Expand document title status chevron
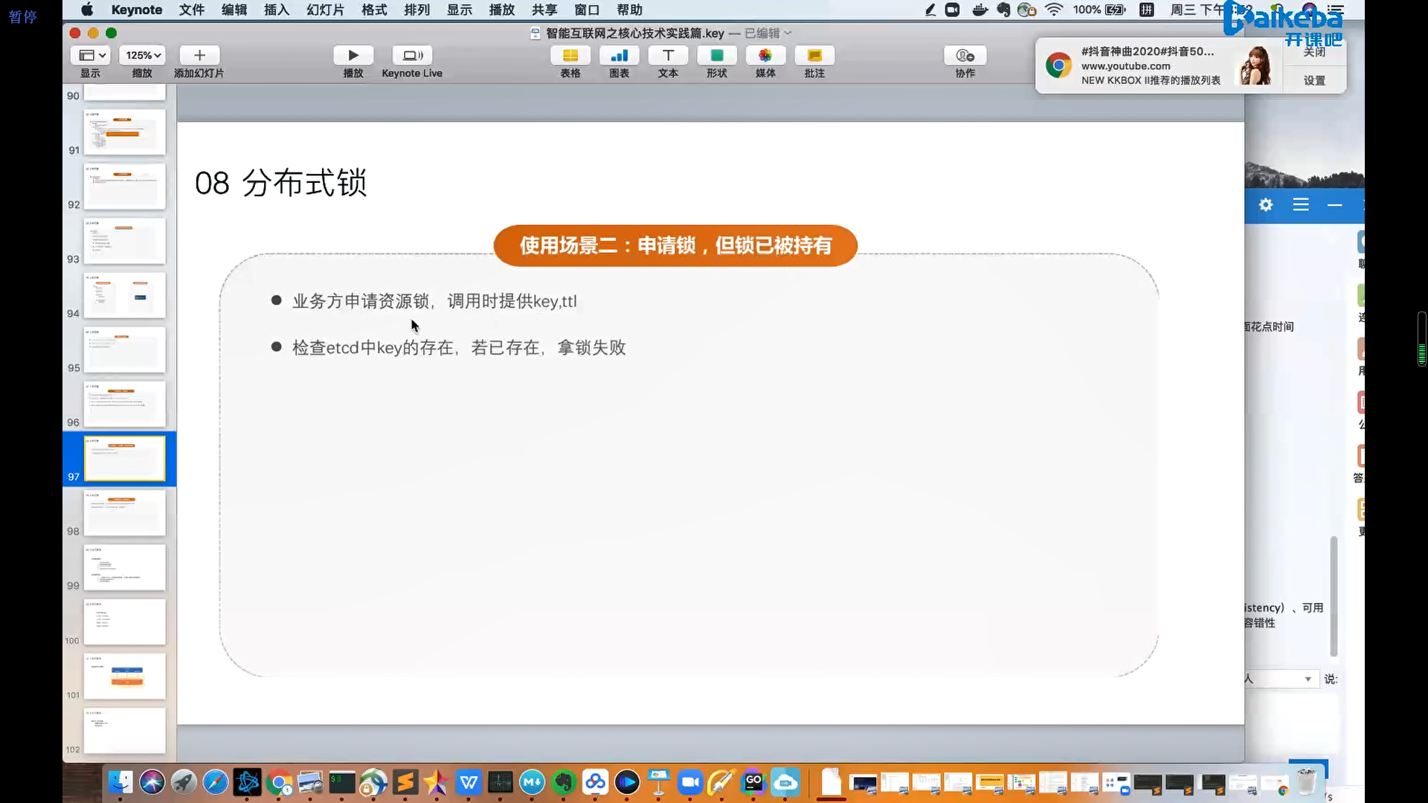 point(788,33)
